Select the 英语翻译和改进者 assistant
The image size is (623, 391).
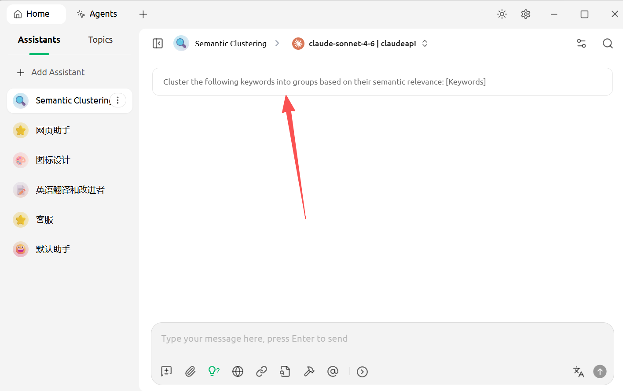tap(70, 190)
